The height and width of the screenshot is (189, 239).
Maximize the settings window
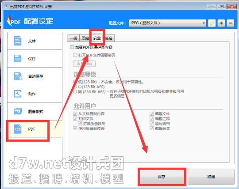pos(222,7)
